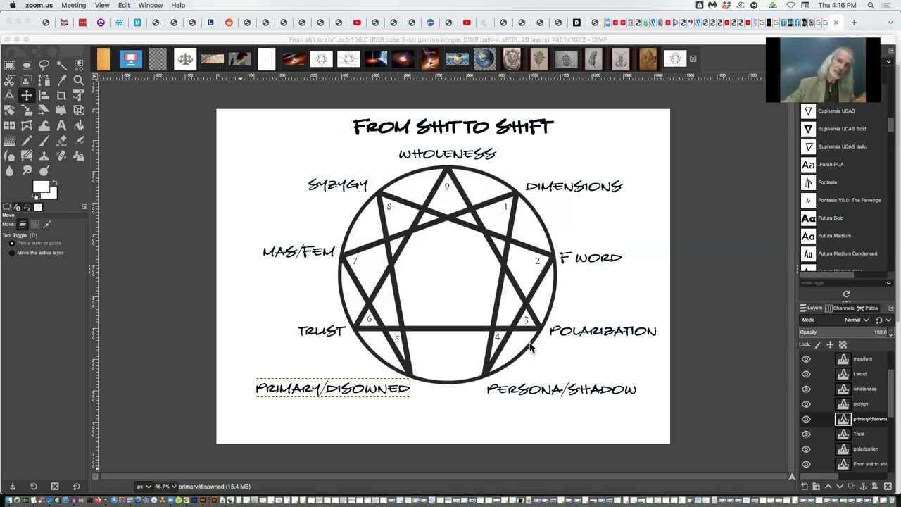901x507 pixels.
Task: Hide the wholeness layer
Action: tap(806, 389)
